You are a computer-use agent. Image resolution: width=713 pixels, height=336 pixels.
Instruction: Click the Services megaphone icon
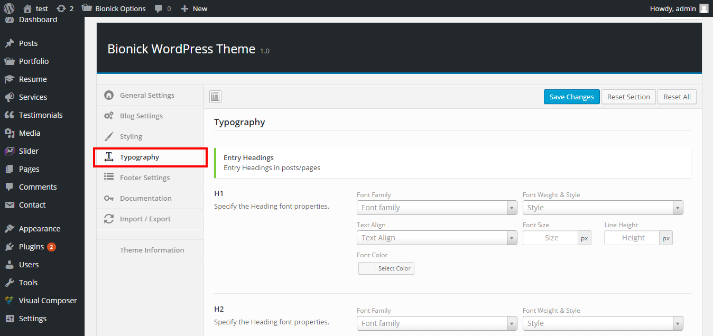pos(9,97)
